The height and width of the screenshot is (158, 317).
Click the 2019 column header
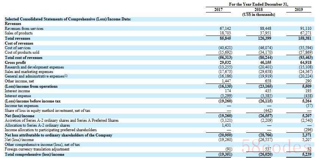click(x=299, y=9)
